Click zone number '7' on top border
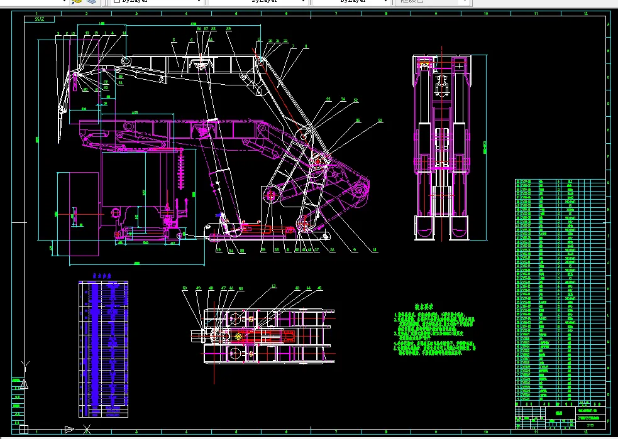618x439 pixels. 336,14
